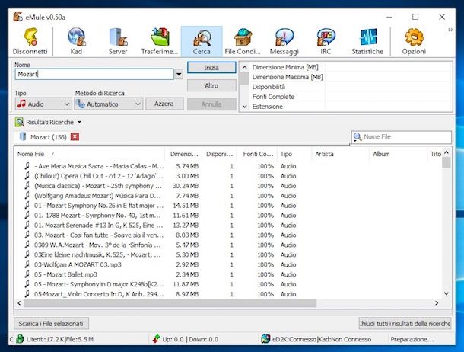Open the IRC chat panel
This screenshot has width=464, height=352.
(x=326, y=41)
